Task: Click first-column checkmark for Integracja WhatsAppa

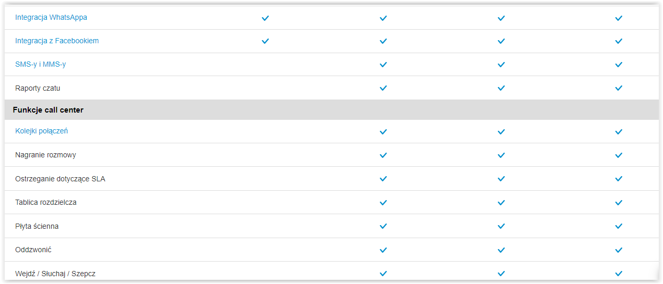Action: click(265, 18)
